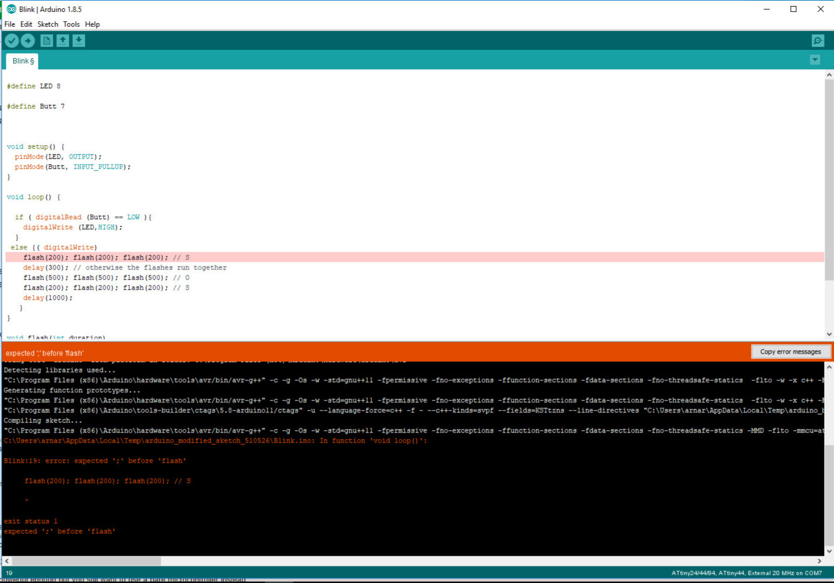Place cursor on 'void setup() {' line
This screenshot has height=583, width=834.
tap(36, 146)
